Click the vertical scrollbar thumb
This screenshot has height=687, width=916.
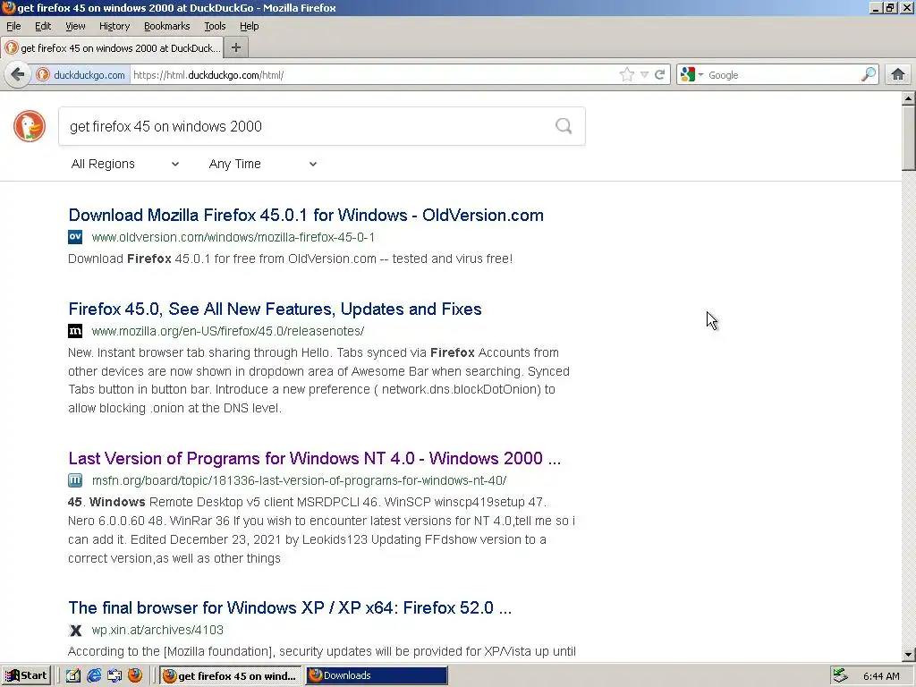(x=909, y=138)
